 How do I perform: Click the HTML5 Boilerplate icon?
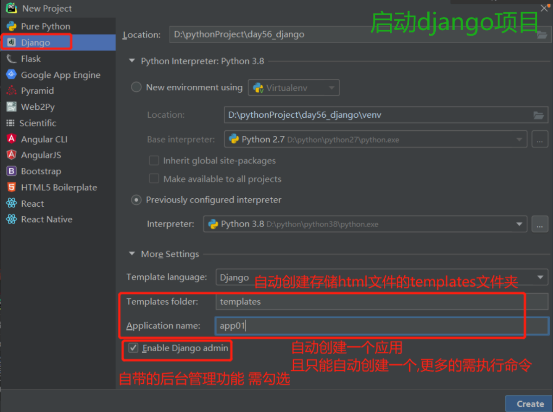click(x=11, y=187)
